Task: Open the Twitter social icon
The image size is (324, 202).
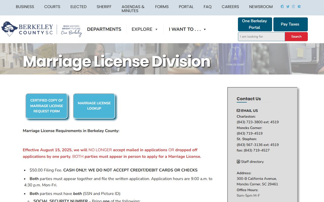Action: coord(288,7)
